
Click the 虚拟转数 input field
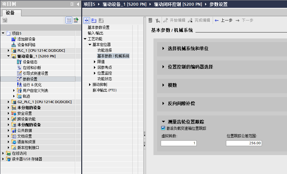pos(179,143)
